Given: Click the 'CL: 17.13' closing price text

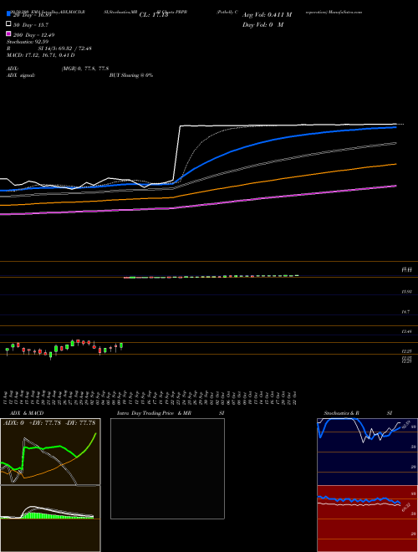Looking at the screenshot, I should click(x=154, y=15).
